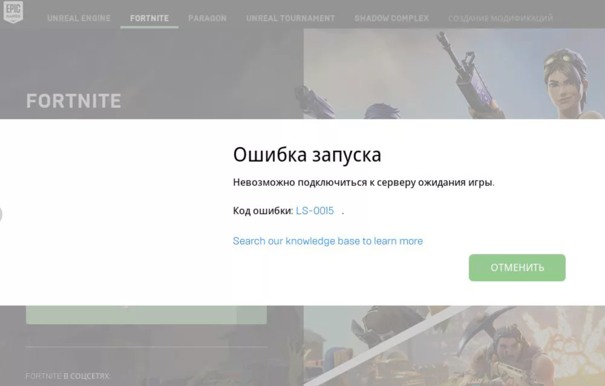Image resolution: width=605 pixels, height=386 pixels.
Task: Open the Unreal Tournament tab
Action: pos(290,18)
